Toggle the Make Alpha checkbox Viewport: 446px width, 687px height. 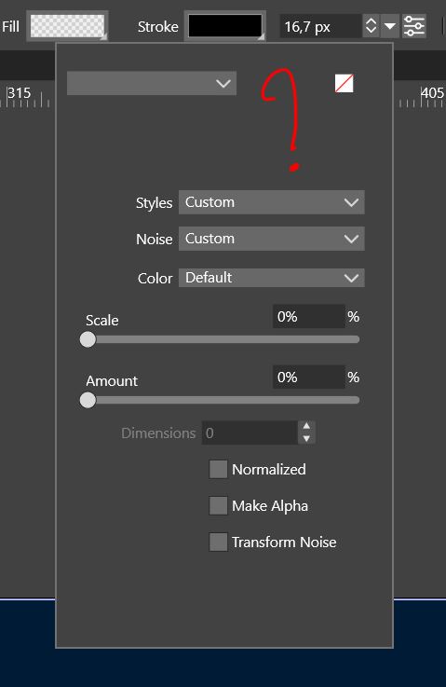coord(218,505)
